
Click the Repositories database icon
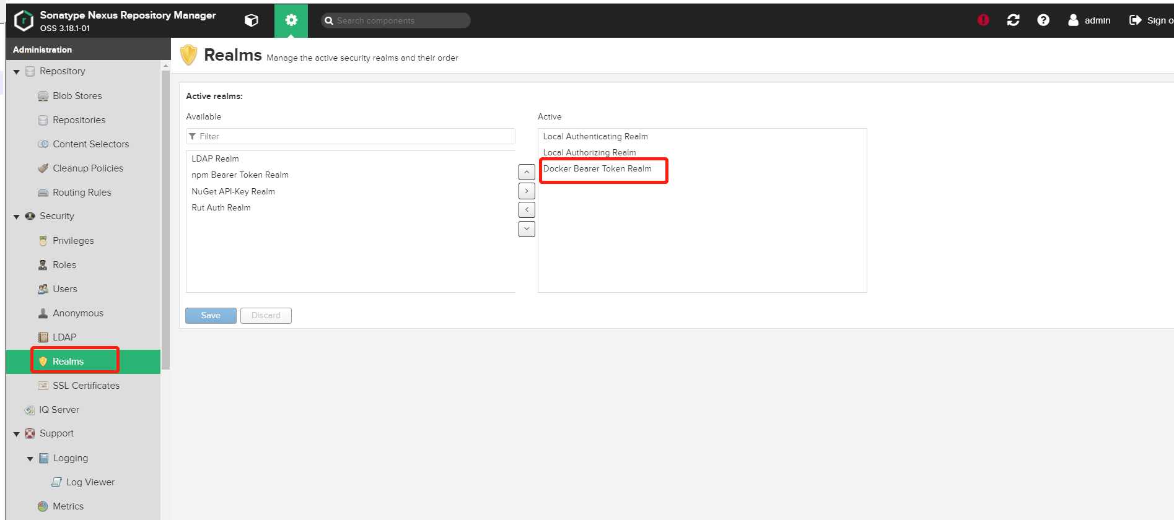tap(43, 120)
